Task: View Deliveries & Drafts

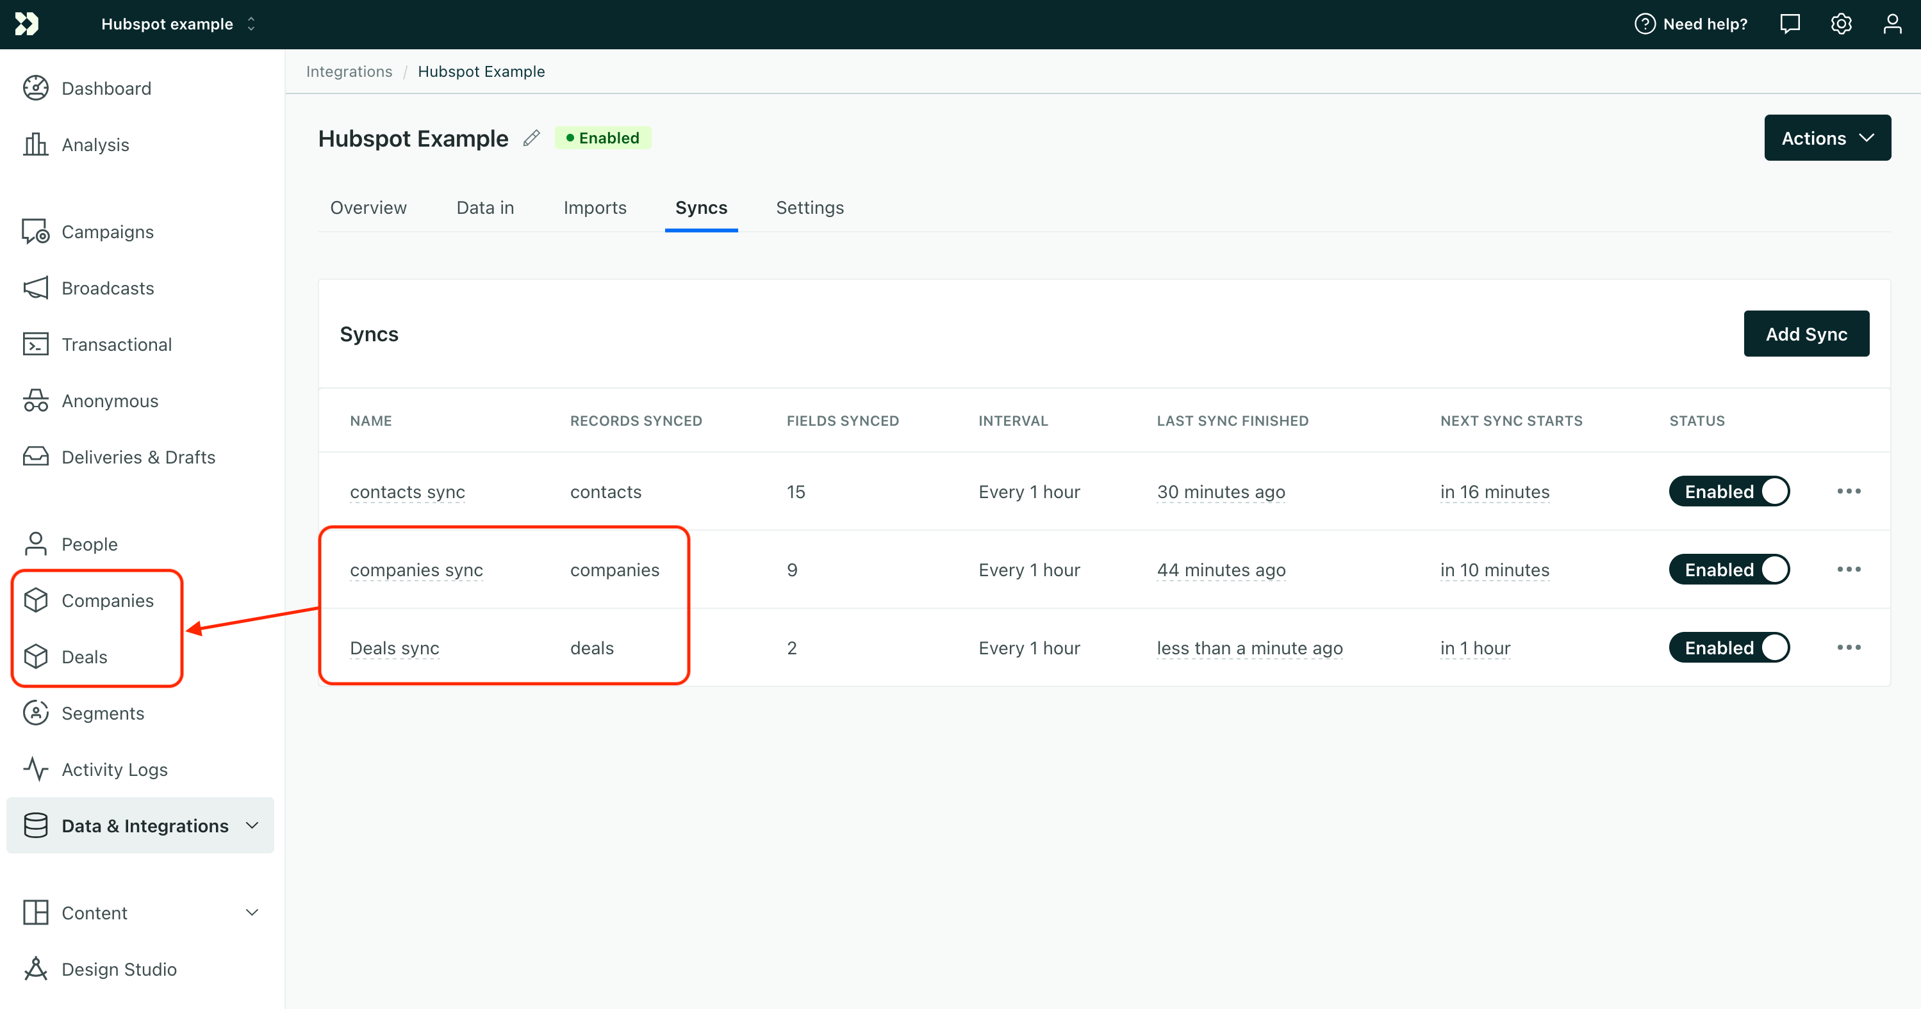Action: (x=138, y=457)
